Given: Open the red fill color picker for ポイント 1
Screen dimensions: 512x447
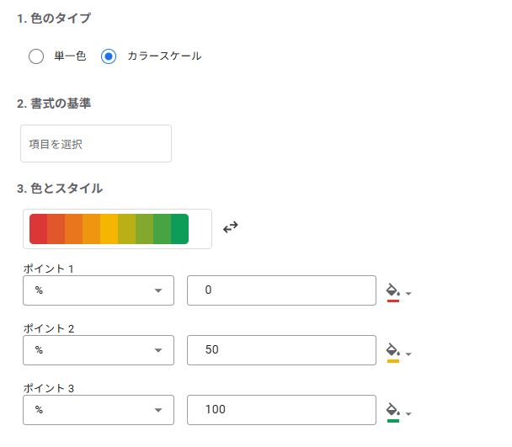Looking at the screenshot, I should click(392, 293).
